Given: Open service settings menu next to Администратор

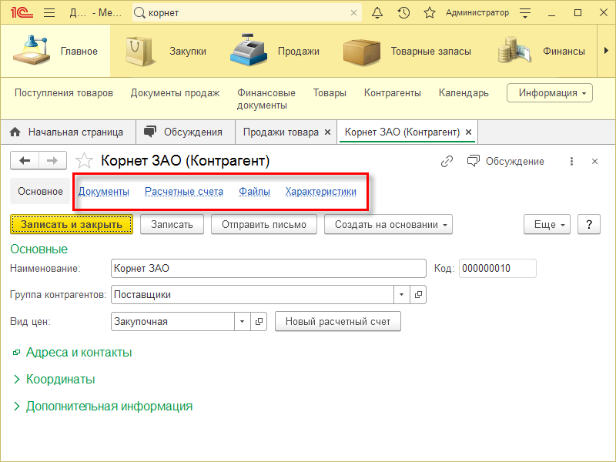Looking at the screenshot, I should [525, 13].
